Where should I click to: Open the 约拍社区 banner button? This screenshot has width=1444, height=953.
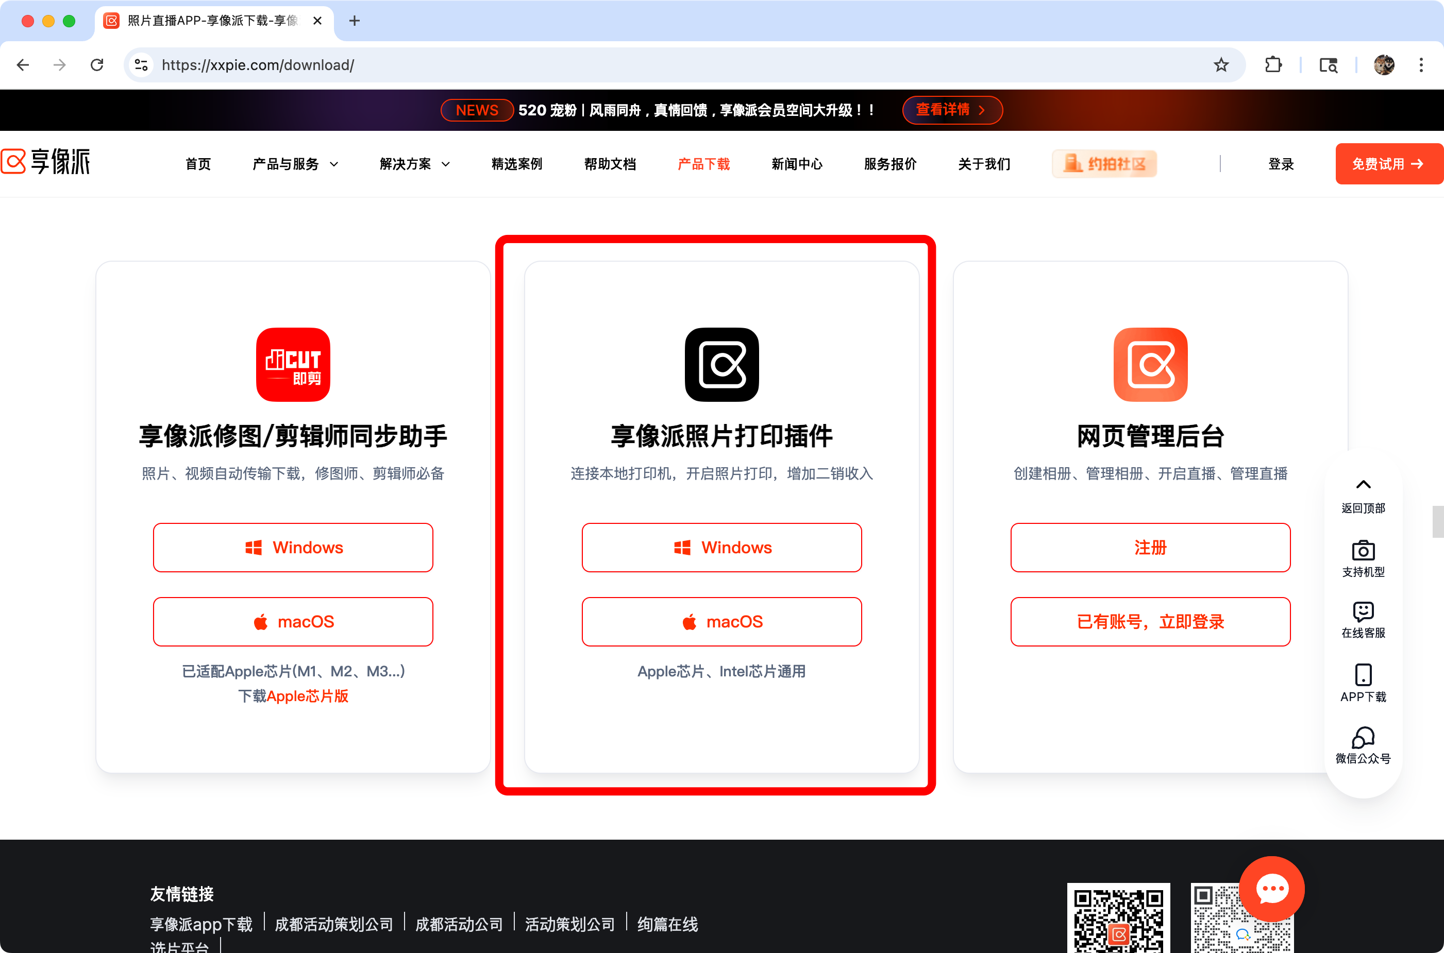coord(1104,163)
